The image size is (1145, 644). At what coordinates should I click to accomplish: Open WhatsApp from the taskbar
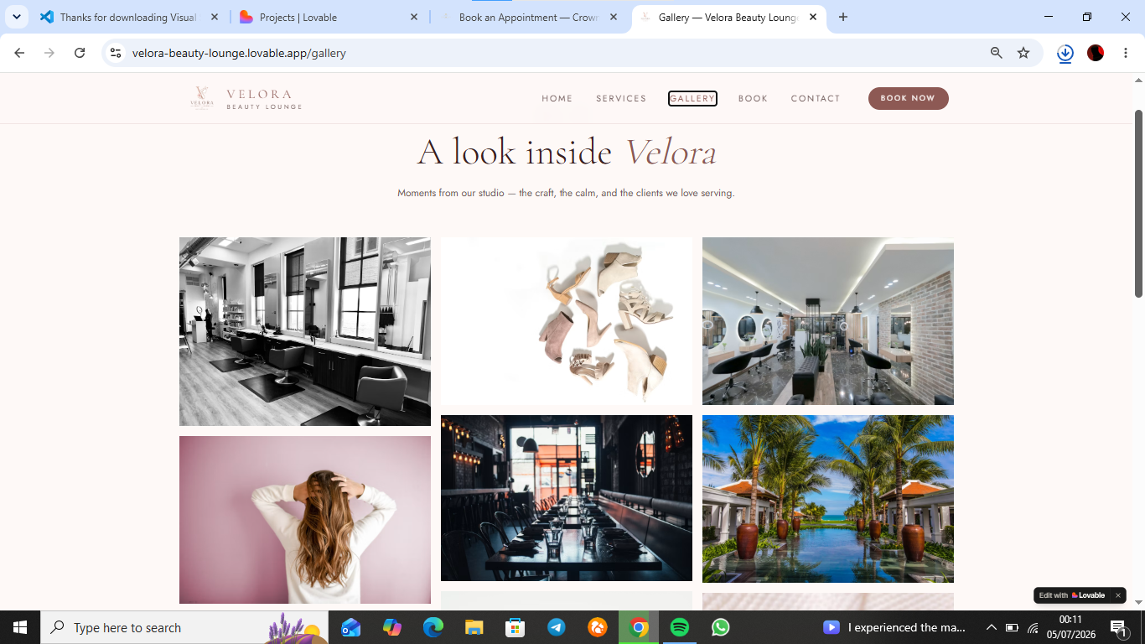(x=721, y=627)
